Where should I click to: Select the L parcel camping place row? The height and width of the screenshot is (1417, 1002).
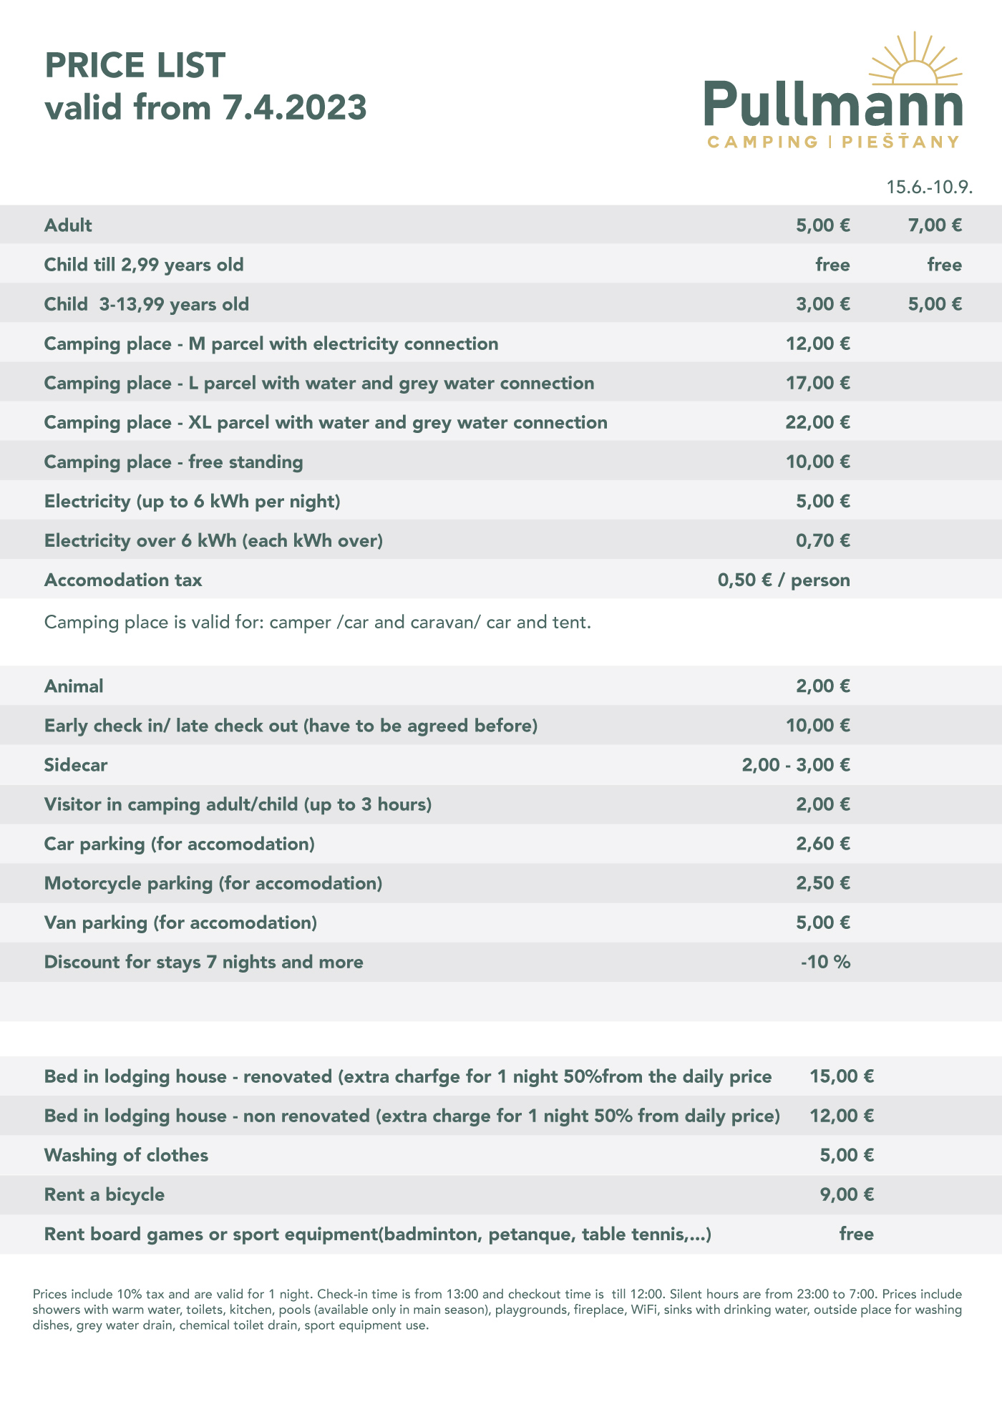click(x=501, y=383)
